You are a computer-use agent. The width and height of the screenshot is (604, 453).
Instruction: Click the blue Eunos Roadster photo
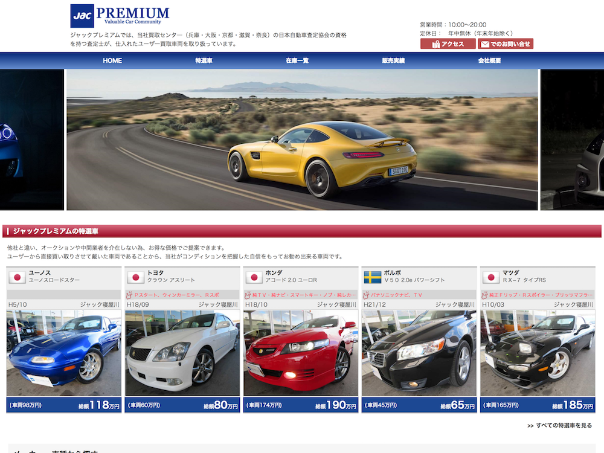pyautogui.click(x=63, y=353)
